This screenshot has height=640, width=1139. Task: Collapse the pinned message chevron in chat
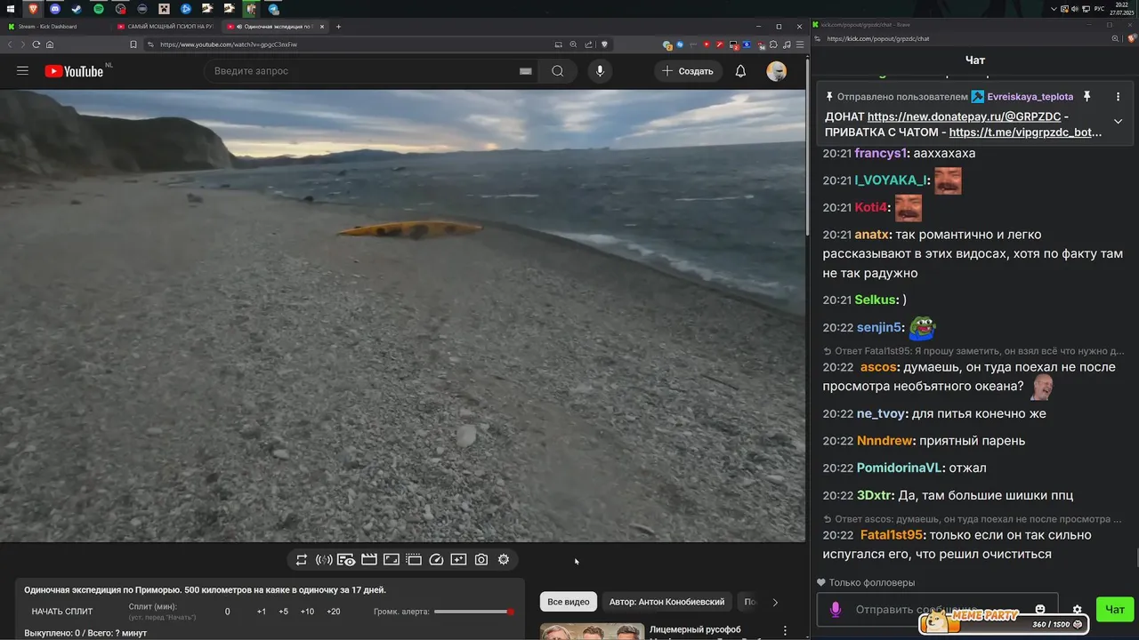(x=1118, y=121)
